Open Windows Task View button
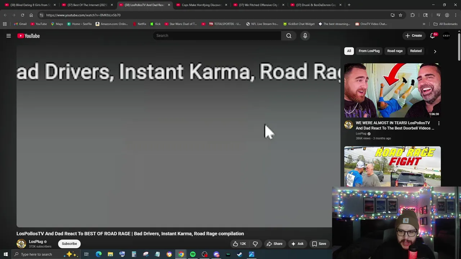461x259 pixels. coord(86,254)
